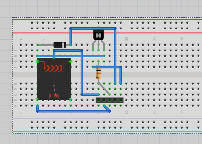Click the transistor's middle leg
Image resolution: width=202 pixels, height=144 pixels.
pos(98,46)
